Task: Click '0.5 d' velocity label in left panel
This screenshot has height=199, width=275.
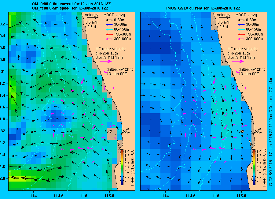Action: (x=92, y=27)
